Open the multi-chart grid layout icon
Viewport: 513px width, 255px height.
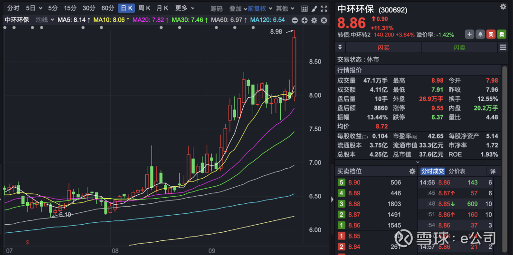click(x=304, y=9)
